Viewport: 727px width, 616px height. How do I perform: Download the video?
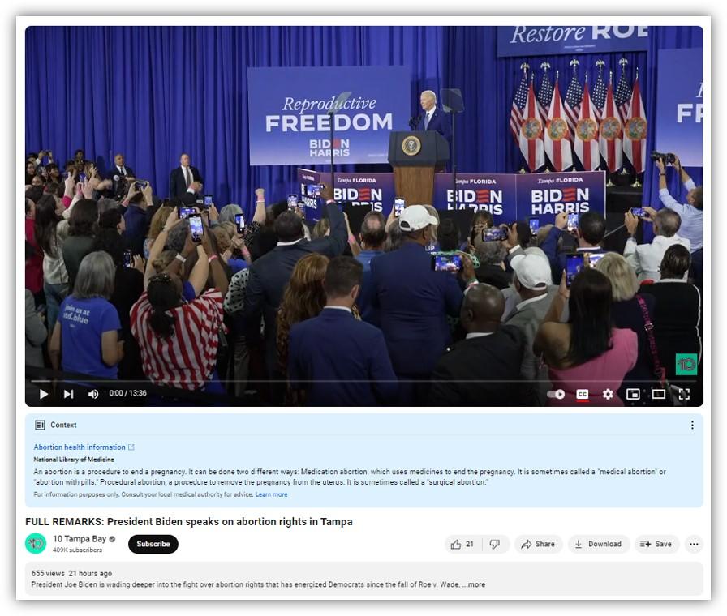click(599, 544)
